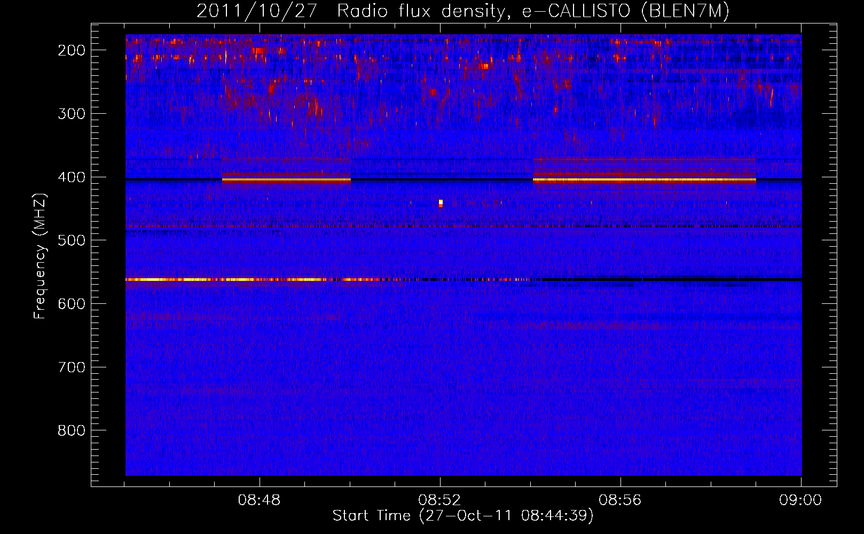This screenshot has width=864, height=534.
Task: Click the 200 frequency tick label
Action: (72, 50)
